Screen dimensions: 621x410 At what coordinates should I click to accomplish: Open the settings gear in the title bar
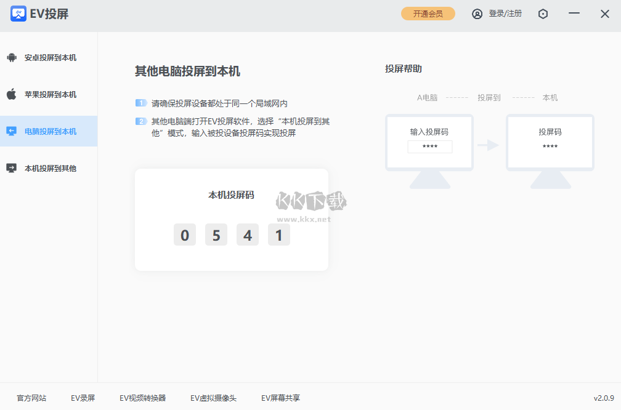click(x=543, y=13)
